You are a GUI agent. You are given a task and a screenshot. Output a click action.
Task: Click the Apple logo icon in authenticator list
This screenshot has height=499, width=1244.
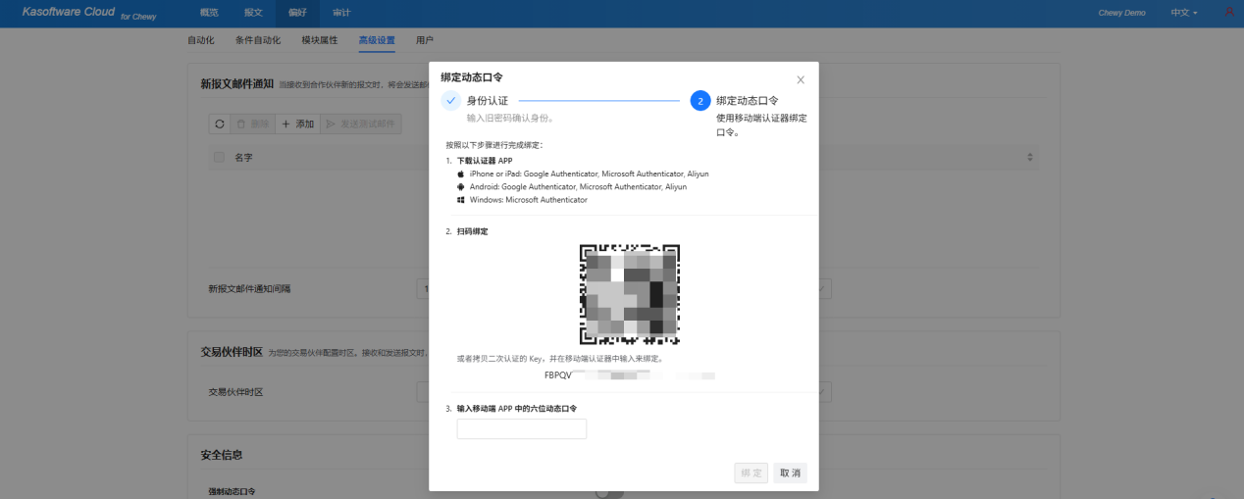pyautogui.click(x=461, y=174)
